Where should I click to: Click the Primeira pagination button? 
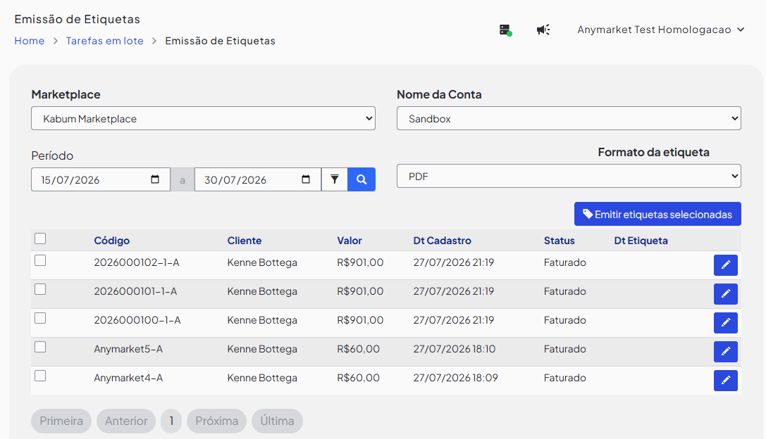61,421
